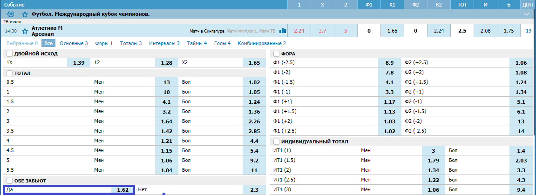Screen dimensions: 536x195
Task: Pick handicap Ф2 (+1) odds 1.34
Action: coord(521,92)
